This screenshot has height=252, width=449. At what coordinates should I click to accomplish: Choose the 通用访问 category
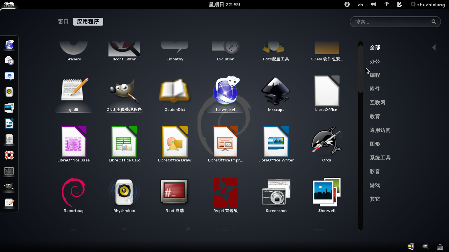(380, 130)
